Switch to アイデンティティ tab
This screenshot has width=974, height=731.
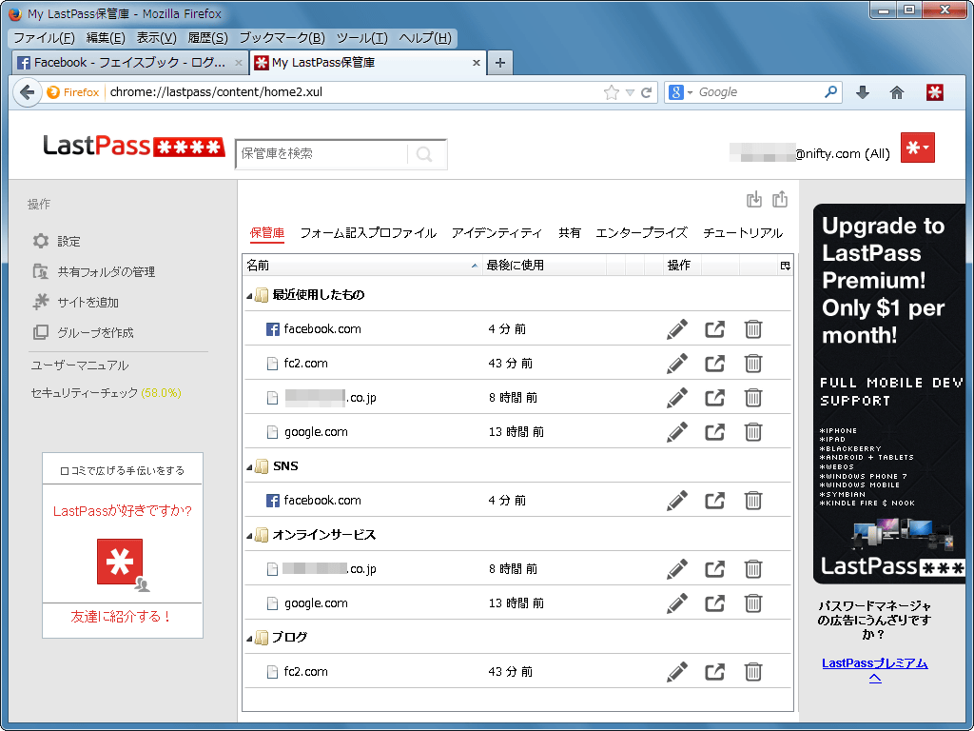497,233
